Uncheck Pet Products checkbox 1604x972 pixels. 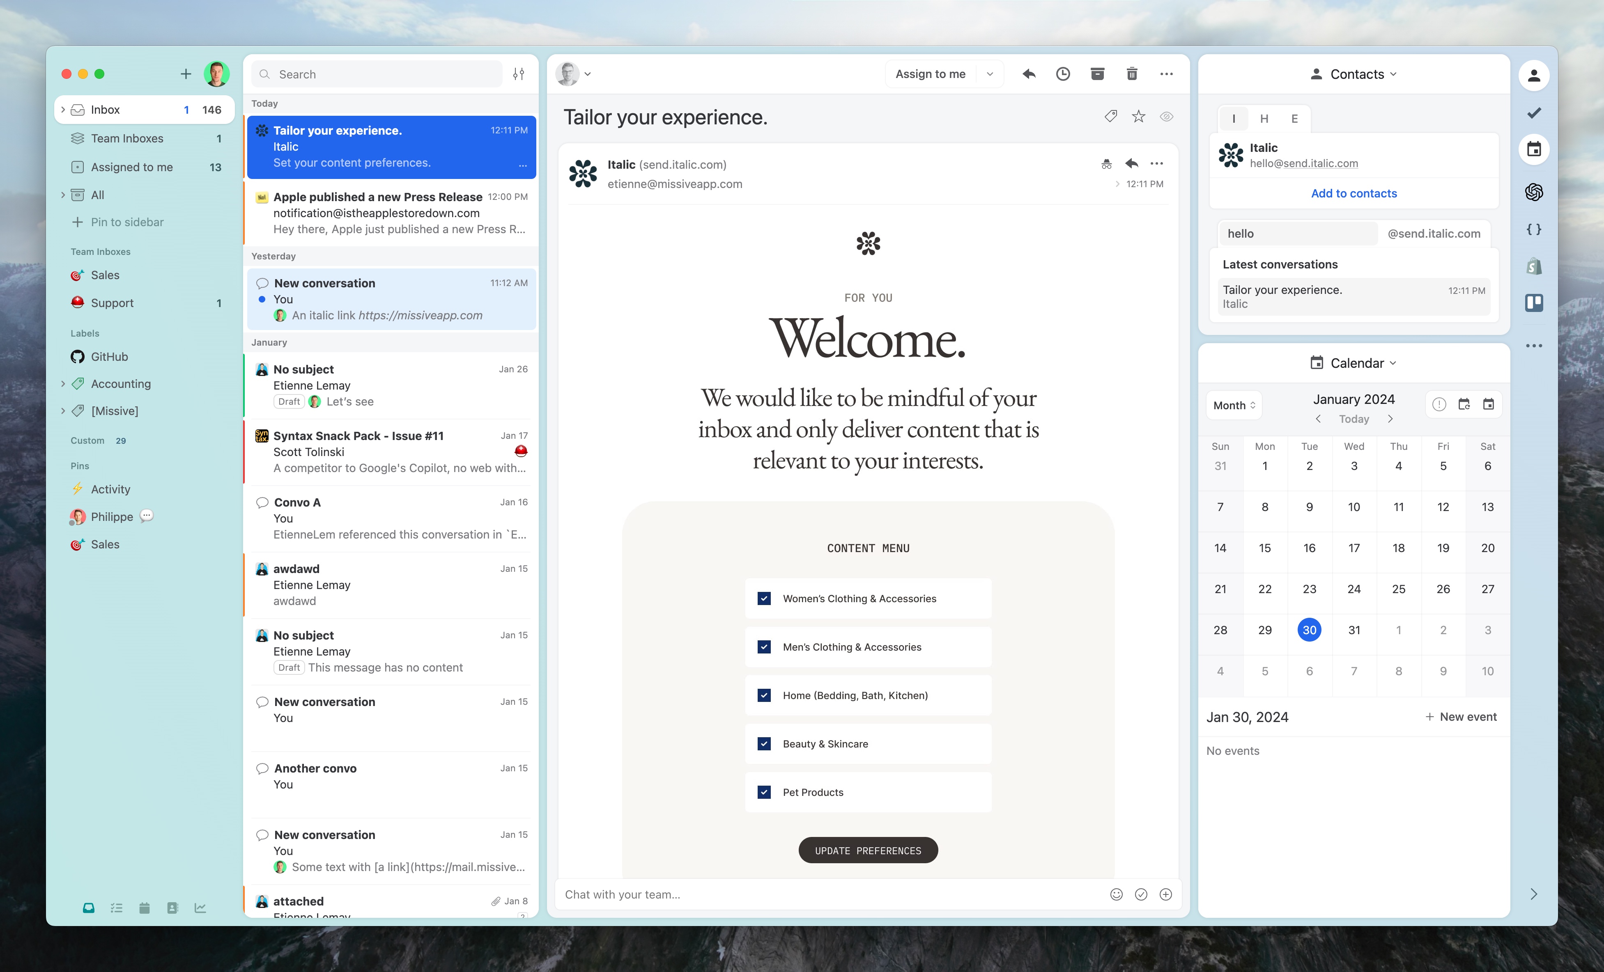pos(764,792)
